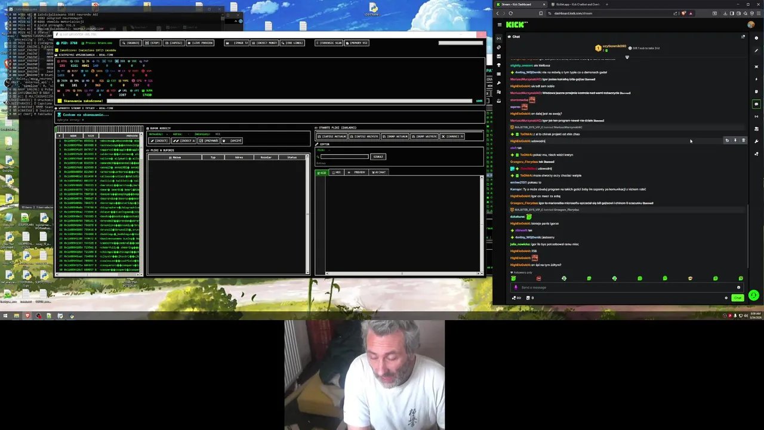Click INJECT button in Bufor Roboczy panel
The width and height of the screenshot is (764, 430).
point(159,141)
